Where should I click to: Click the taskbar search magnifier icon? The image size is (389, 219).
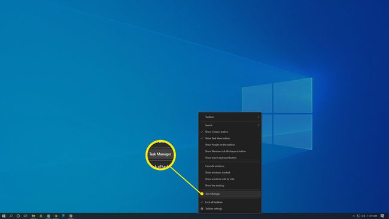[x=11, y=216]
